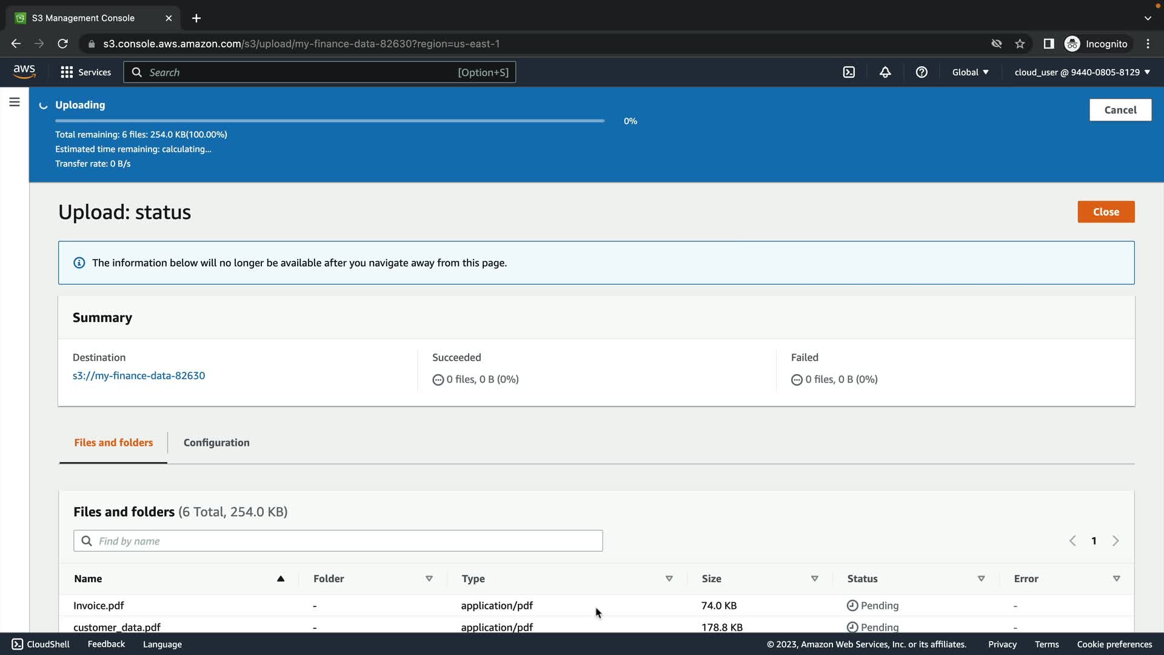This screenshot has height=655, width=1164.
Task: Expand the cloud_user account dropdown
Action: pos(1082,72)
